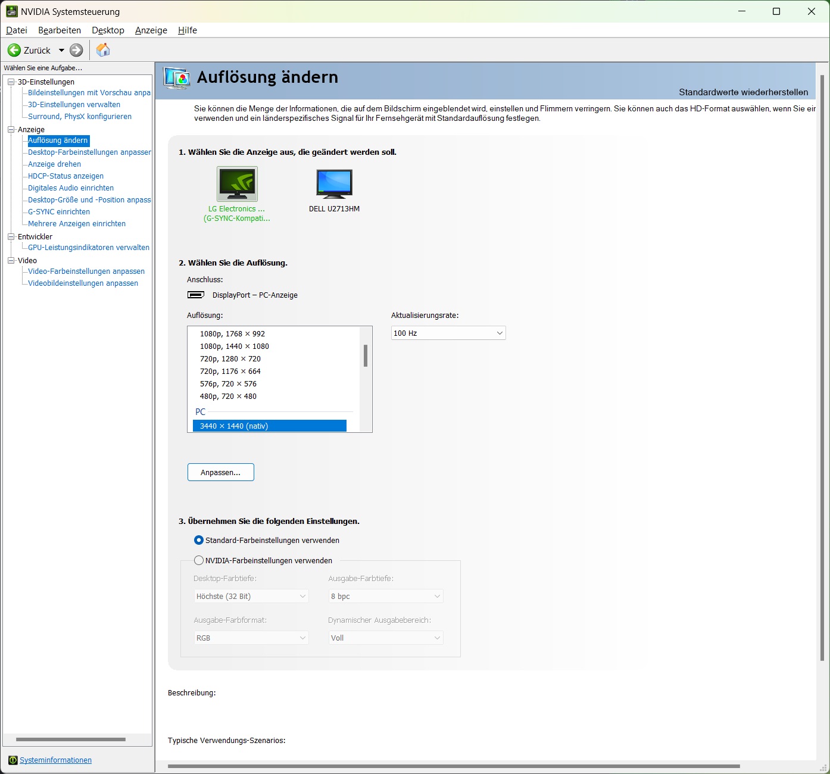Viewport: 830px width, 774px height.
Task: Open GPU-Leistungsindikatoren verwalten
Action: (89, 248)
